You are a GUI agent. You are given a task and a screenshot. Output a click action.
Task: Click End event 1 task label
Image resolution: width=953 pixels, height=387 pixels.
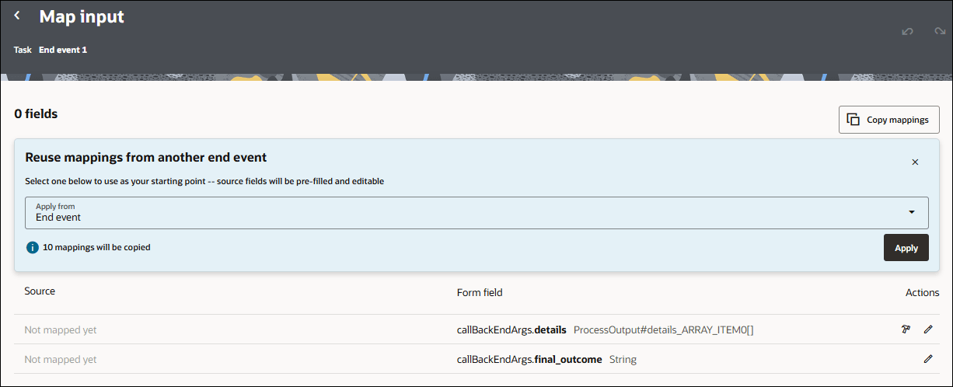[x=63, y=50]
